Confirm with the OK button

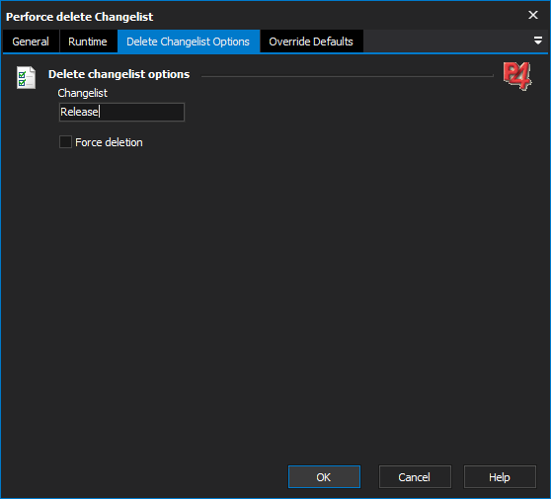324,477
